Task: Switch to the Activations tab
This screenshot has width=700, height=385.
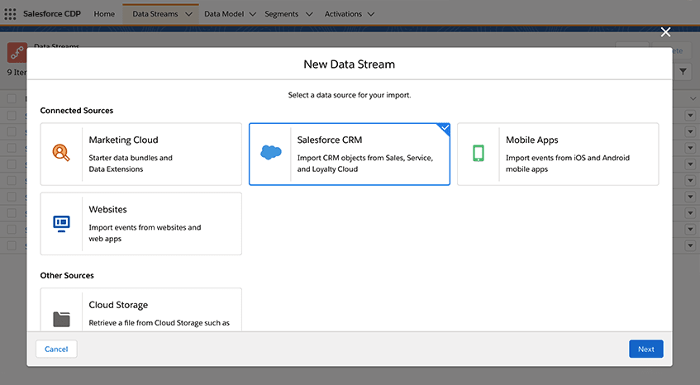Action: (343, 14)
